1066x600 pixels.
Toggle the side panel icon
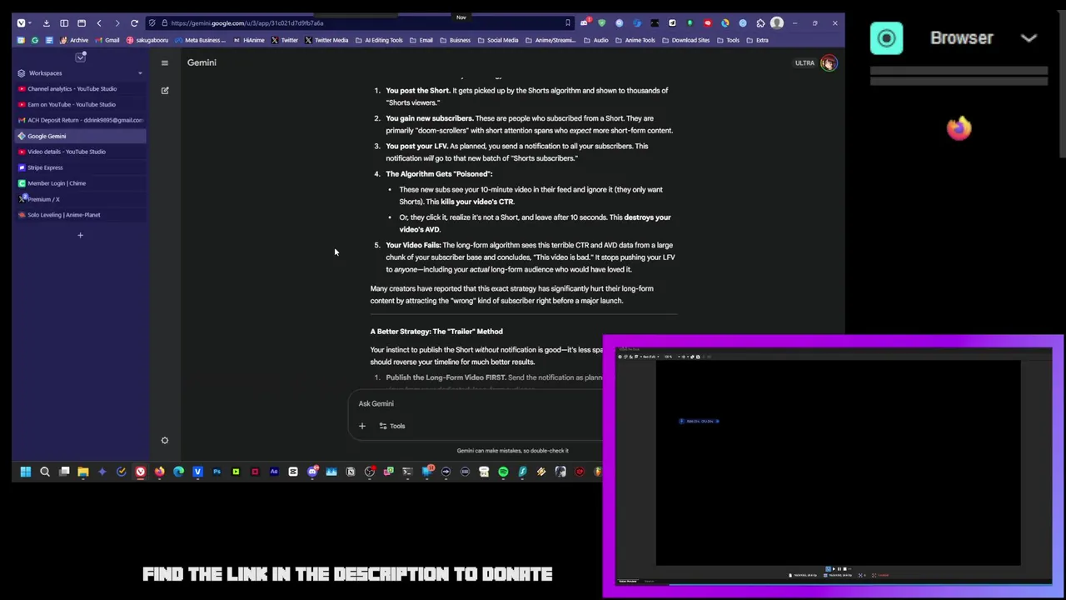click(64, 23)
